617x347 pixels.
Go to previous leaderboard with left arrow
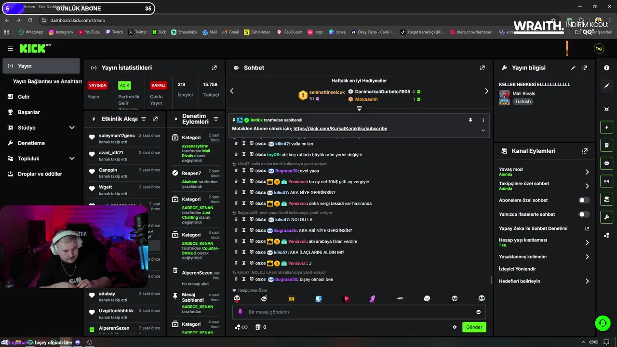[x=232, y=91]
